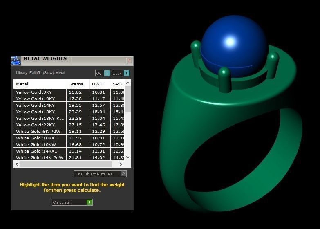The height and width of the screenshot is (229, 320).
Task: Select the Yellow Gold:18KY R... row
Action: pyautogui.click(x=69, y=118)
